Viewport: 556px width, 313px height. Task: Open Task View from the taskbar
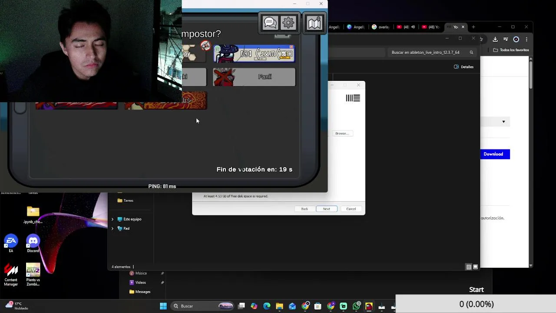tap(242, 306)
